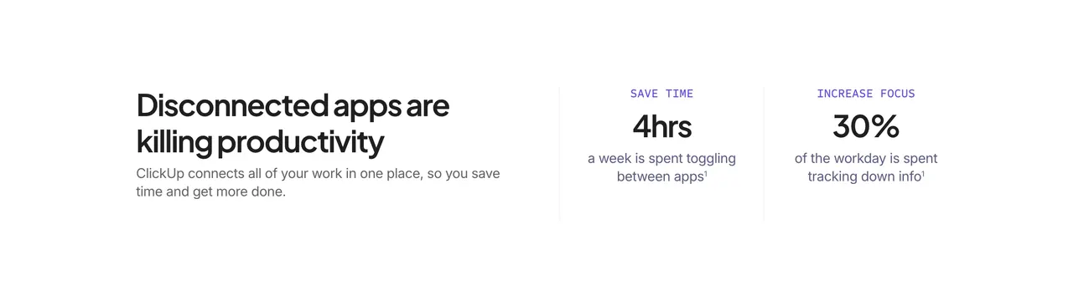Click the word 'Disconnected' in the heading
This screenshot has width=1089, height=301.
(232, 106)
